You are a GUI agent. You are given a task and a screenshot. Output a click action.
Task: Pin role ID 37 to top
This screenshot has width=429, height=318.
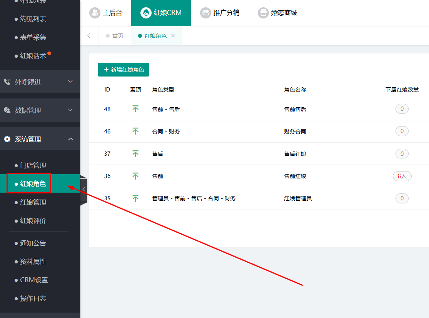click(135, 154)
